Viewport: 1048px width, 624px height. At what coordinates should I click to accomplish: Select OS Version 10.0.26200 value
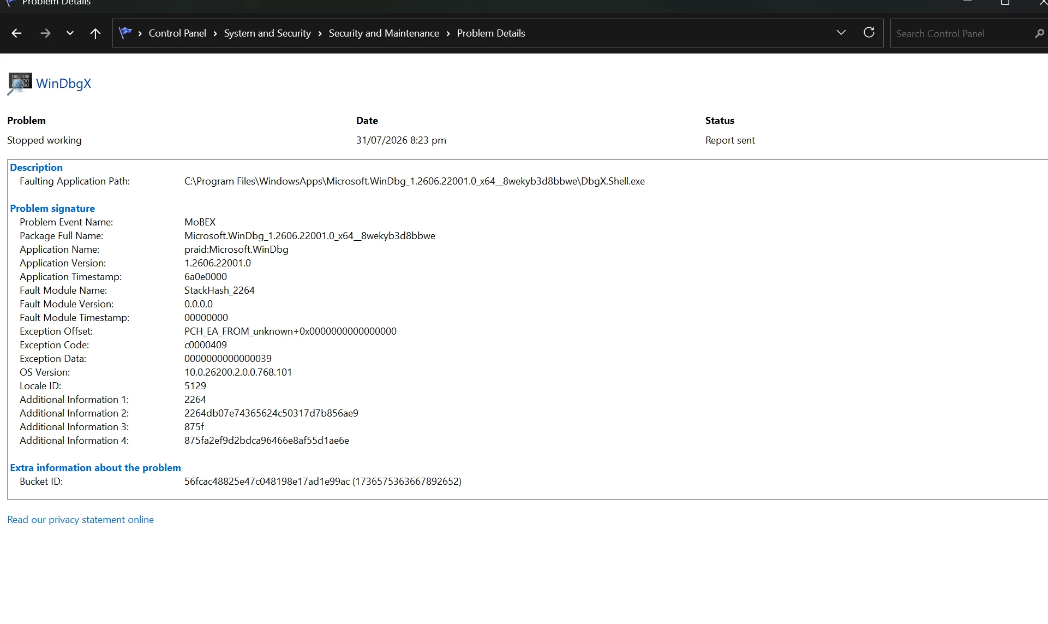click(238, 372)
